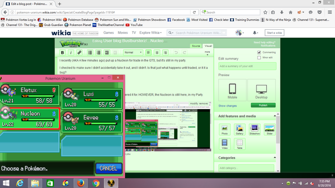
Task: Open Chrome from the taskbar
Action: (x=96, y=183)
